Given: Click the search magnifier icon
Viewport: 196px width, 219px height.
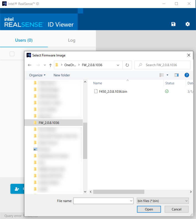Looking at the screenshot, I should [140, 65].
